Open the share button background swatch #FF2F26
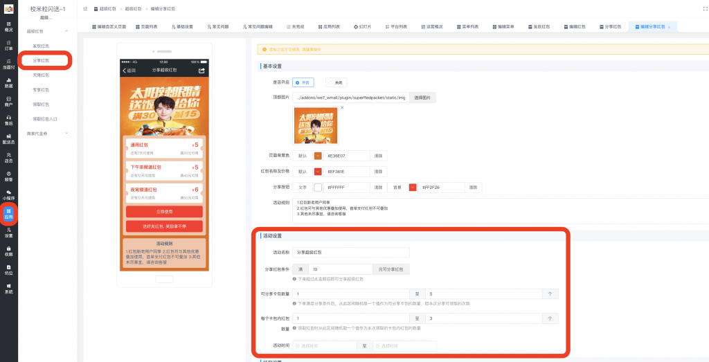The height and width of the screenshot is (362, 709). 413,187
